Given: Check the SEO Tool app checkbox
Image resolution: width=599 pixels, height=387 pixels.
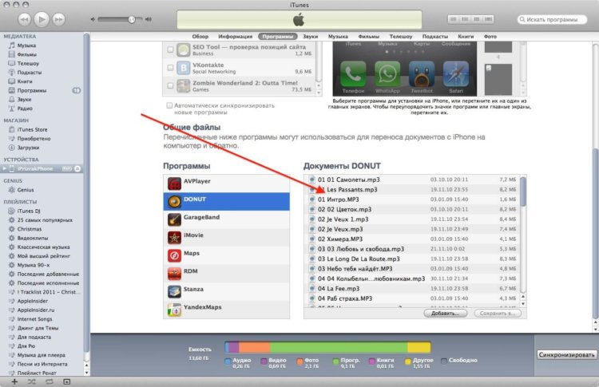Looking at the screenshot, I should point(170,49).
